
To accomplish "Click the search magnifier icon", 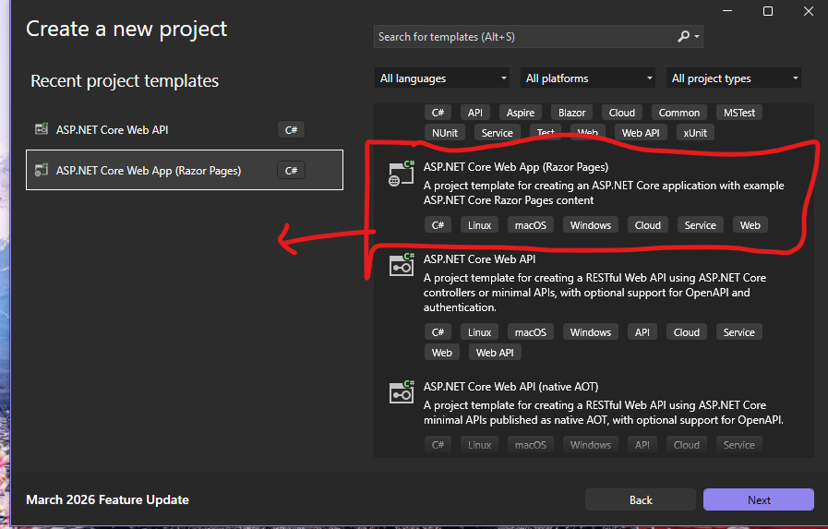I will (x=683, y=37).
